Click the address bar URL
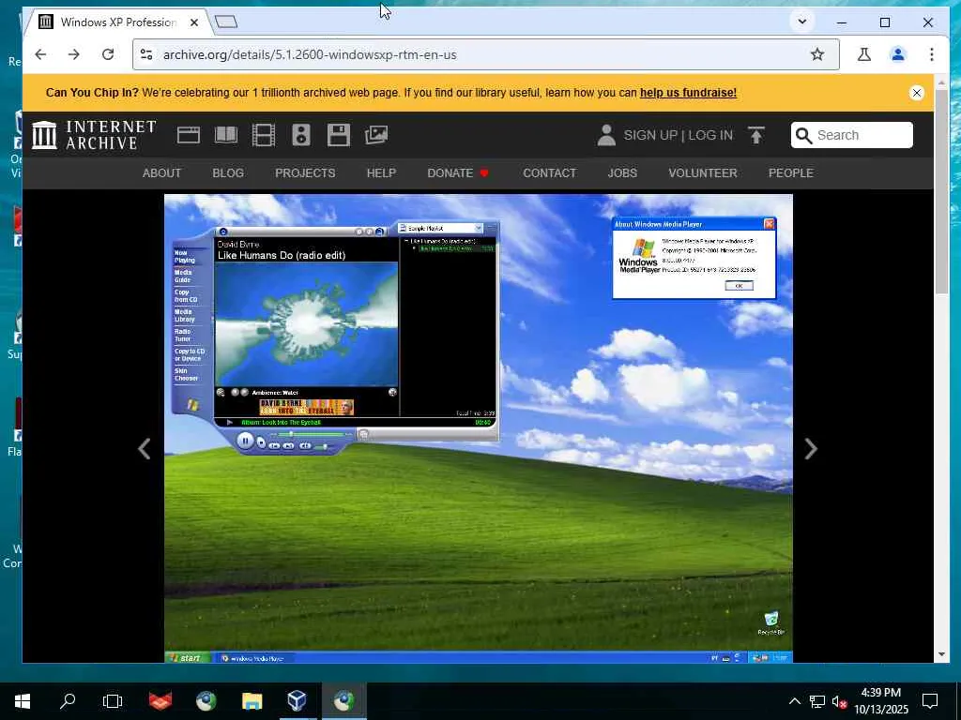 click(x=310, y=54)
